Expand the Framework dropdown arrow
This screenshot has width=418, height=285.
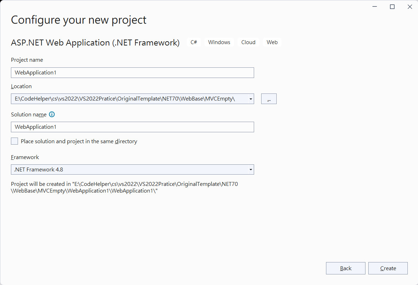pos(251,170)
